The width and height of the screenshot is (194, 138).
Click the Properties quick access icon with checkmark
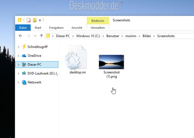29,20
